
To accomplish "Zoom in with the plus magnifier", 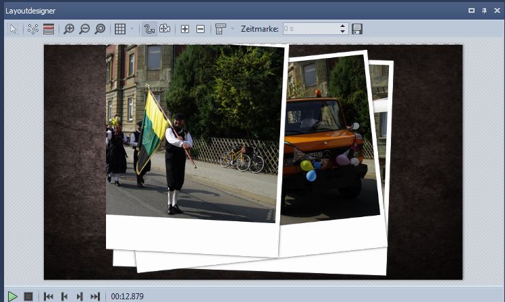I will pos(69,29).
